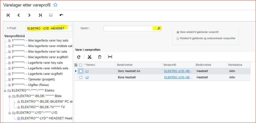Click 'Bose headsett' description cell
Image resolution: width=256 pixels, height=123 pixels.
click(x=127, y=77)
